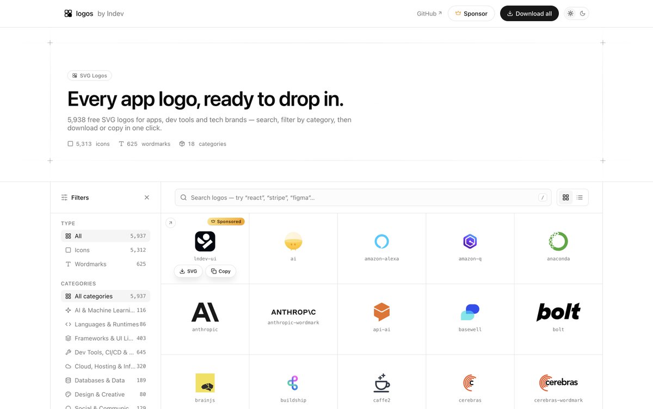Select the bolt logo
653x409 pixels.
558,312
